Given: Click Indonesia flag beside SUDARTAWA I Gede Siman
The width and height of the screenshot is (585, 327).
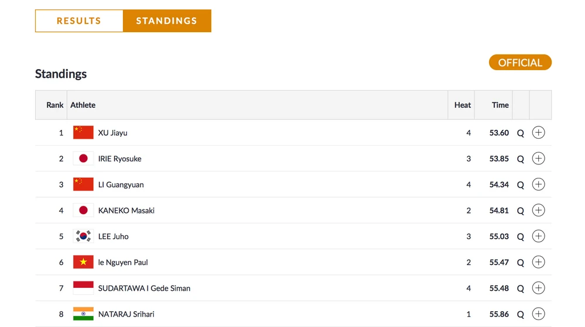Looking at the screenshot, I should point(83,288).
